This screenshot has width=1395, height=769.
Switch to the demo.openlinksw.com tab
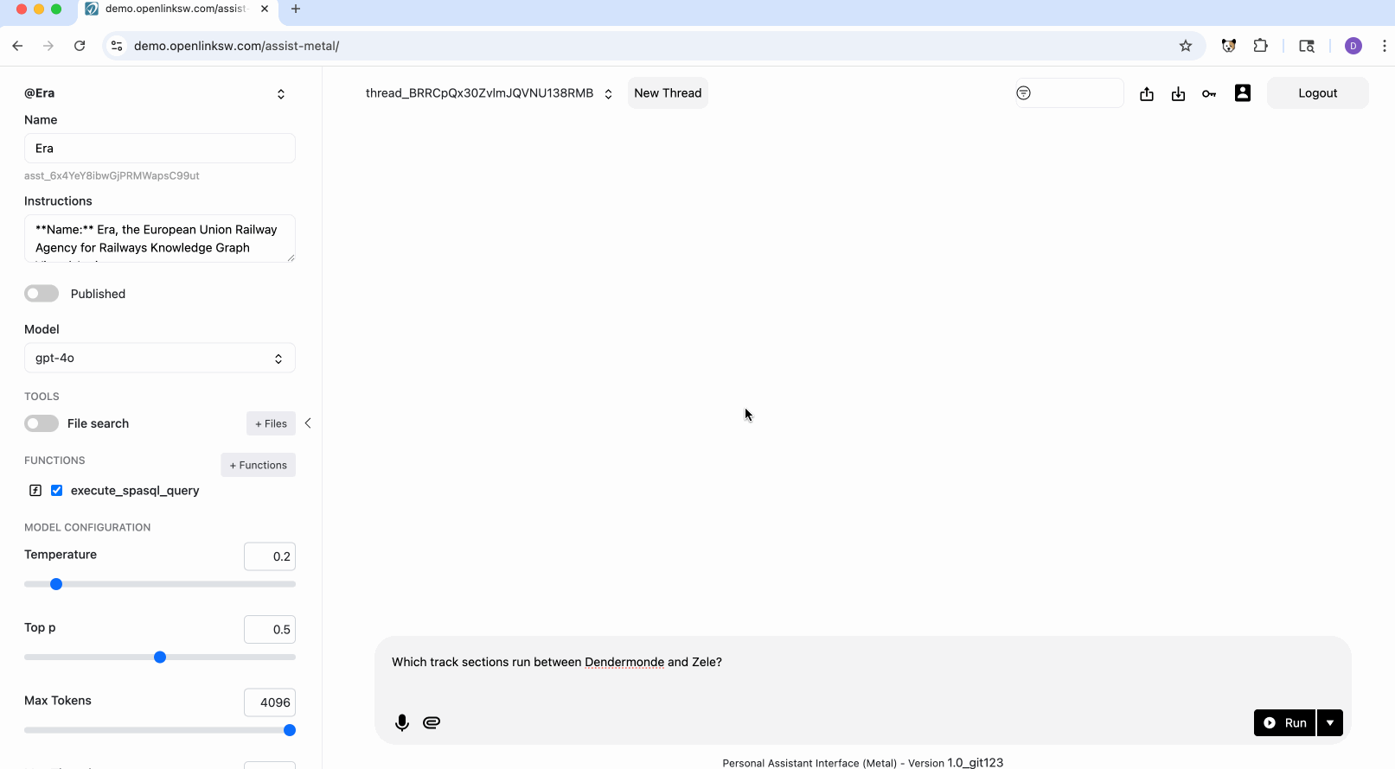(x=176, y=9)
